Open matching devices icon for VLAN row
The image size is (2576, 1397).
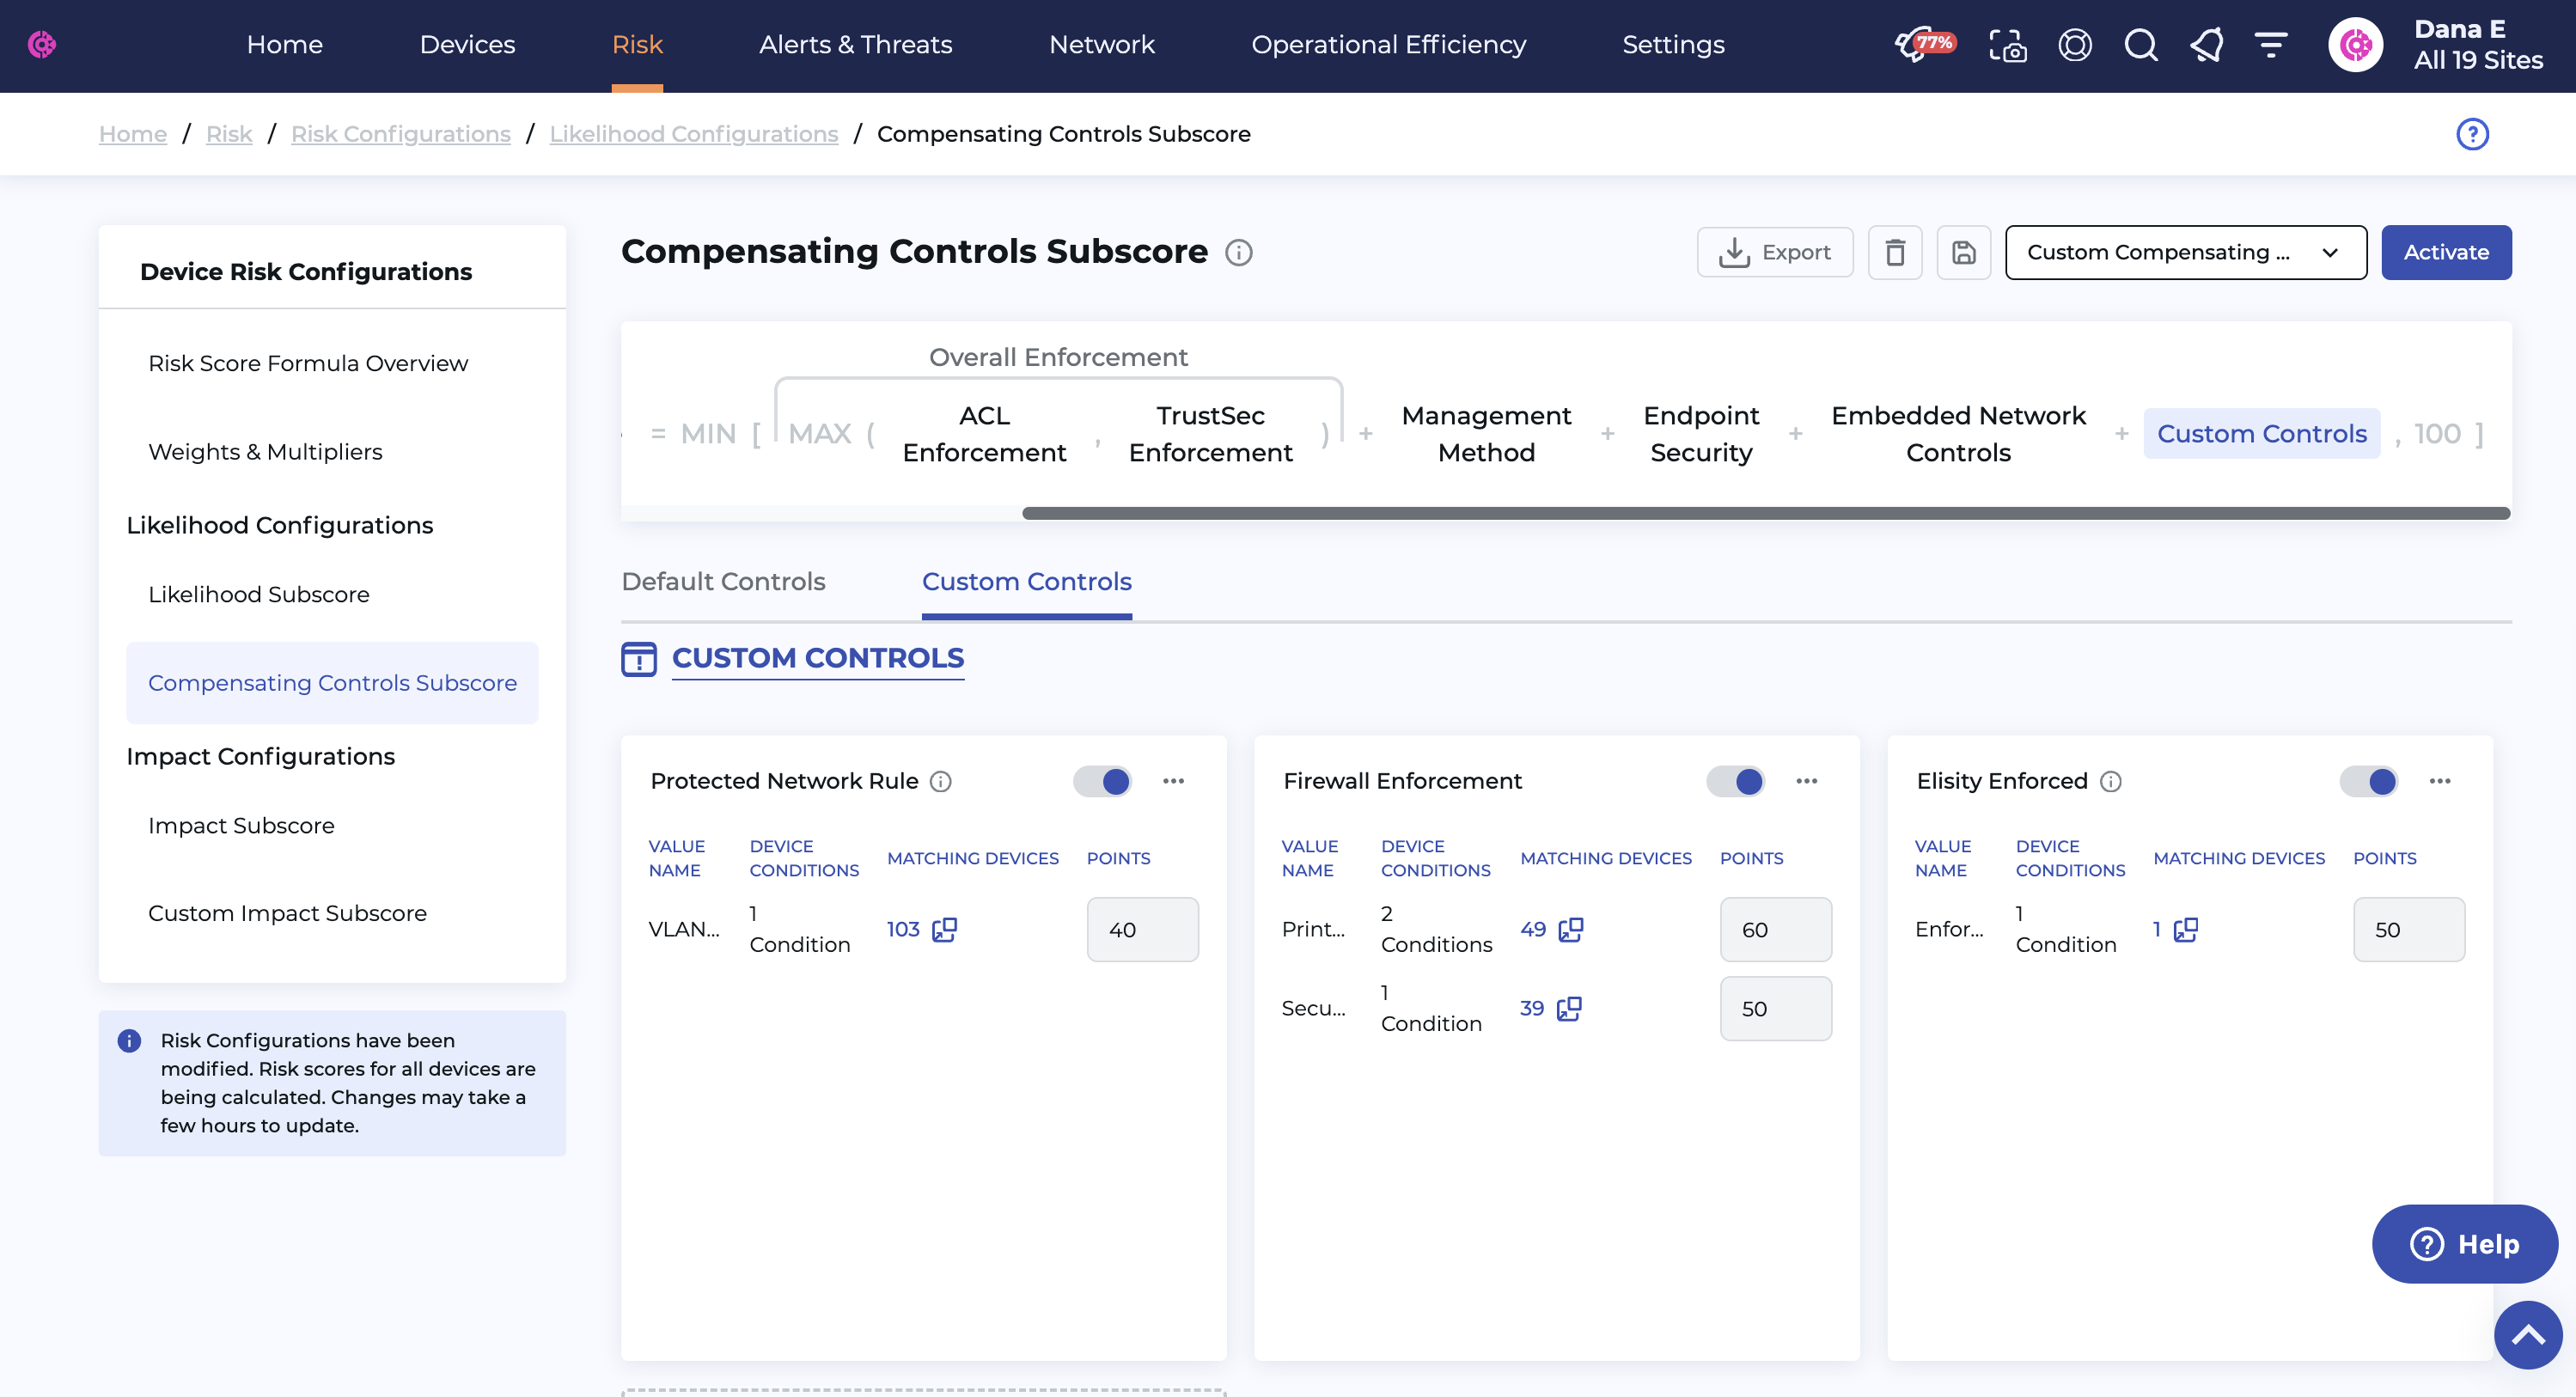944,930
